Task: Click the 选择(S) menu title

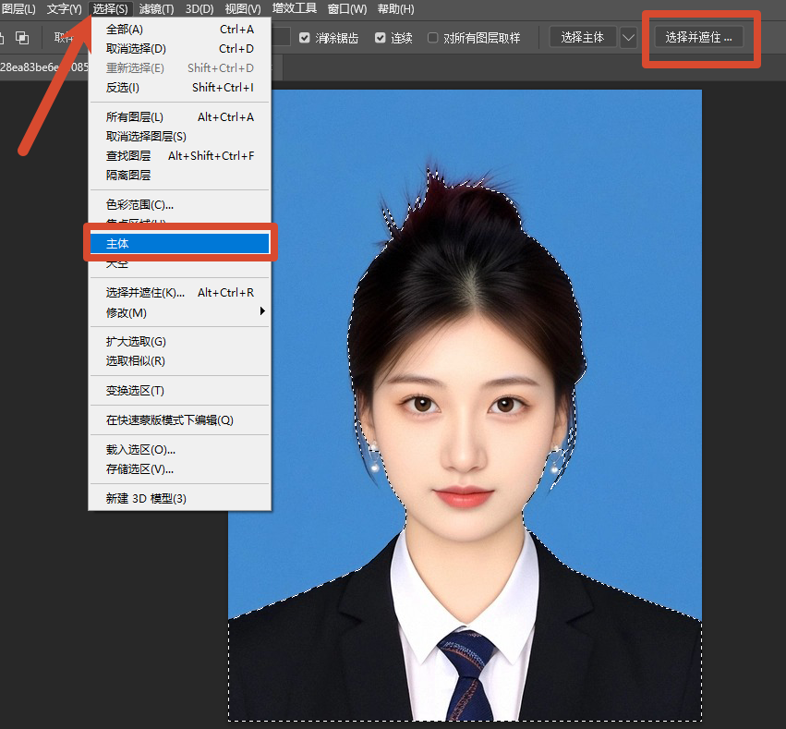Action: [110, 9]
